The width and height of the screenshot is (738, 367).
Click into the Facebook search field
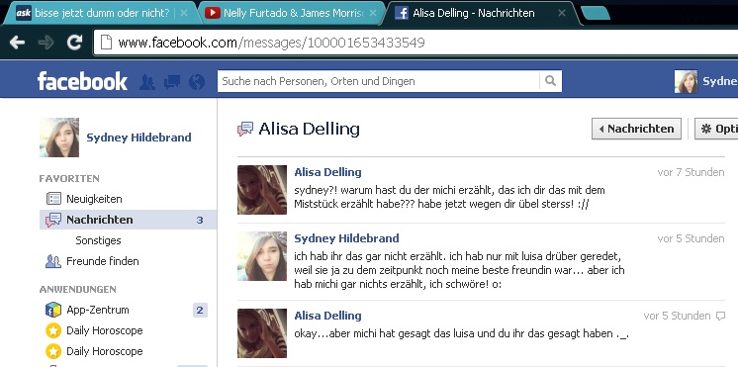pyautogui.click(x=379, y=81)
